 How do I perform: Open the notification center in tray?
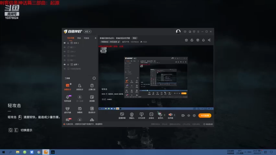[271, 152]
